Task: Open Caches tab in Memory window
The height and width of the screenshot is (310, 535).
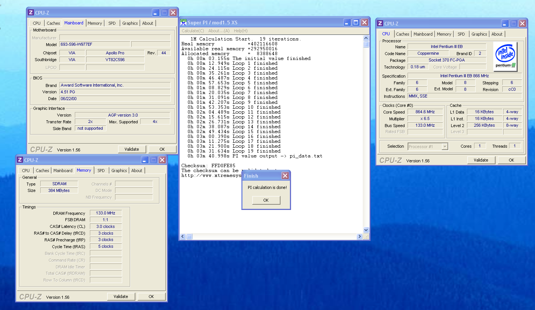Action: coord(42,171)
